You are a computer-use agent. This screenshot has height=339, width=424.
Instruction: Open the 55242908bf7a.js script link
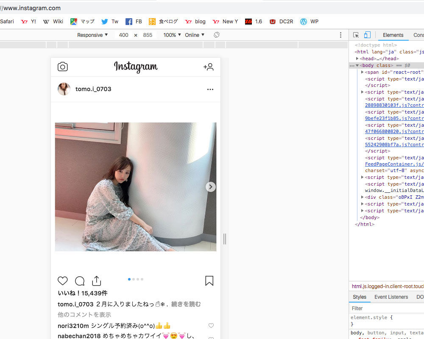click(x=394, y=144)
